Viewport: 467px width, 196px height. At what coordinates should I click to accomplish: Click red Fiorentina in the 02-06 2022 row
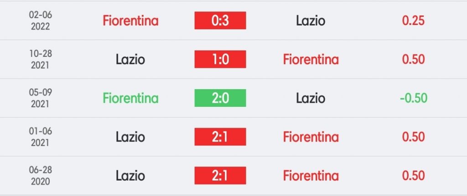(130, 21)
